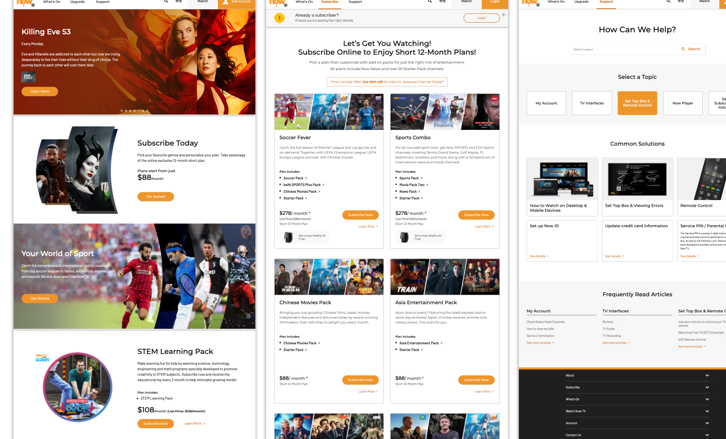The width and height of the screenshot is (726, 439).
Task: Click the first carousel dot on the hero banner
Action: tap(122, 111)
